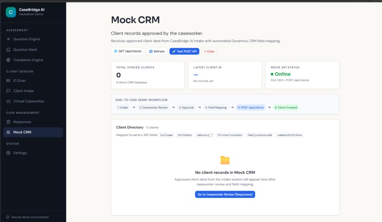The image size is (382, 222).
Task: Click the refresh icon in Refresh button
Action: pyautogui.click(x=151, y=51)
